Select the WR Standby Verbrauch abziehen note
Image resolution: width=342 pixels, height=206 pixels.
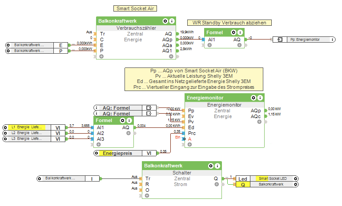(229, 23)
